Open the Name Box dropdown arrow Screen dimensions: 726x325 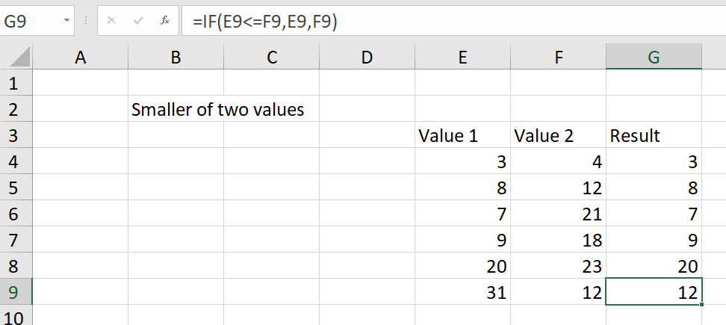click(66, 21)
